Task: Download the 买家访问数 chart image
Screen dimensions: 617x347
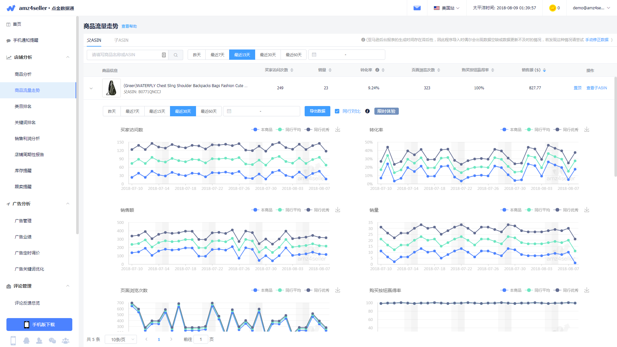Action: 338,129
